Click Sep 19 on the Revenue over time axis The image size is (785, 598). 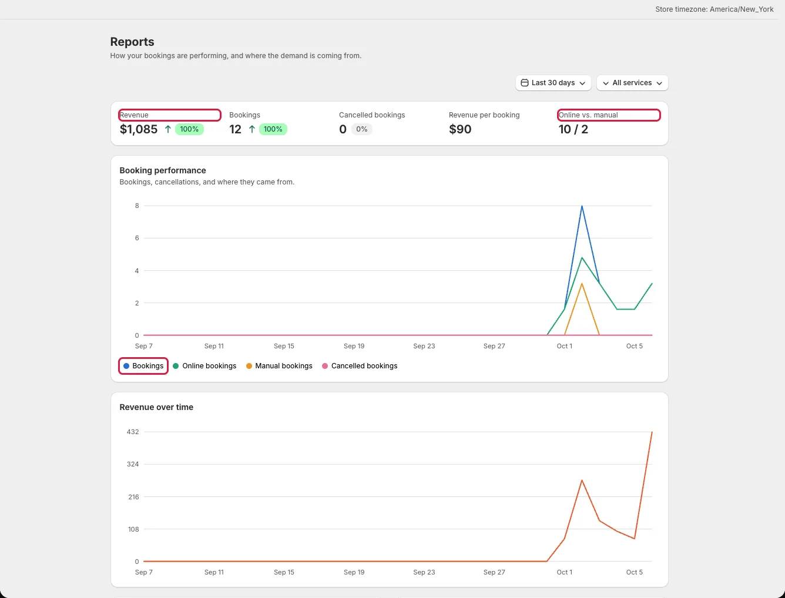tap(354, 572)
